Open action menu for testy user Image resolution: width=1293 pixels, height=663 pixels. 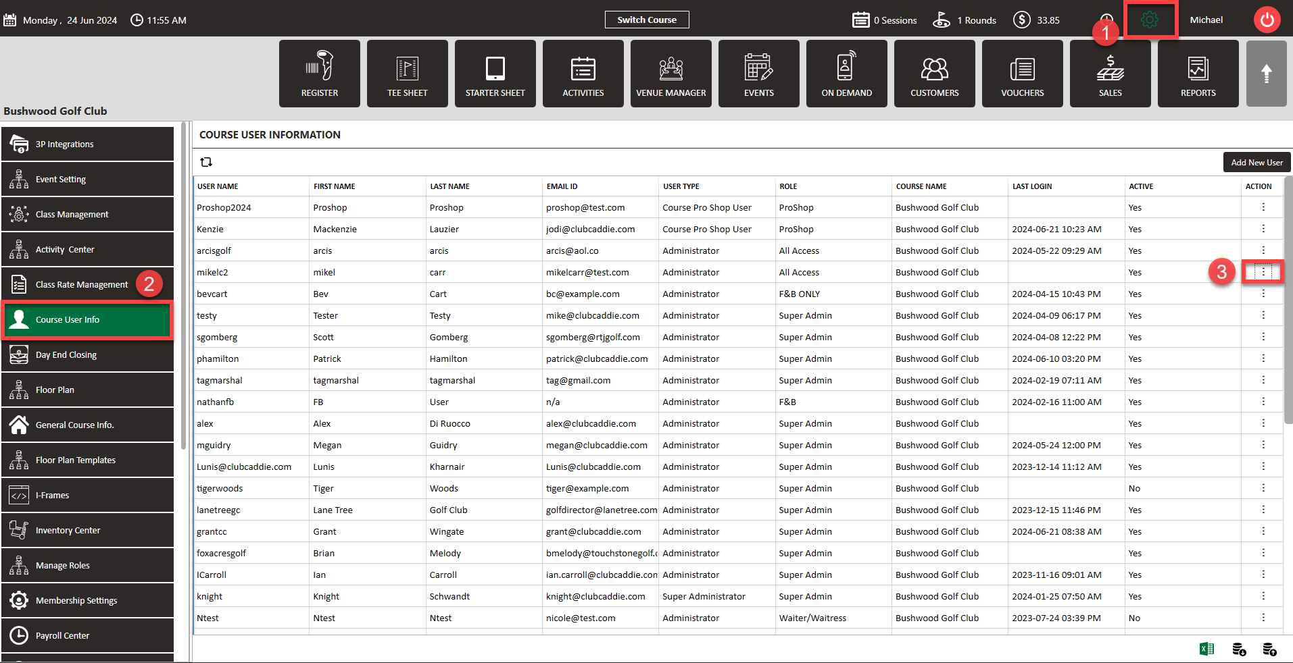[1263, 315]
